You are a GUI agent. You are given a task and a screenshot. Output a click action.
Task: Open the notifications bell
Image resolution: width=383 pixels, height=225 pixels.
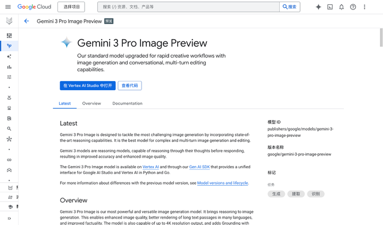coord(342,7)
